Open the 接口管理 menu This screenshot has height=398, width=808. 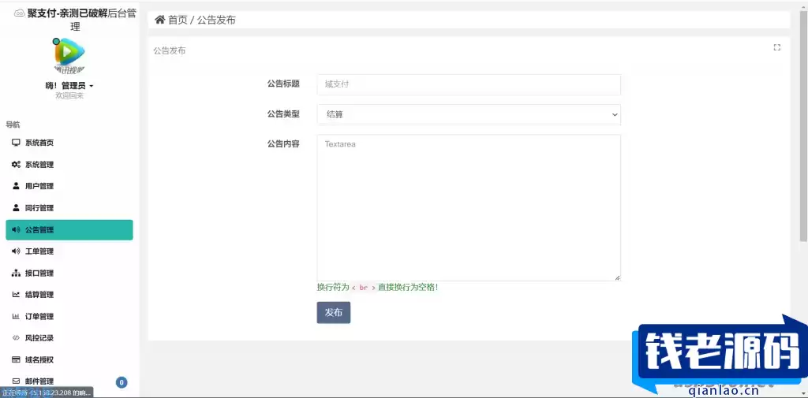pyautogui.click(x=69, y=273)
